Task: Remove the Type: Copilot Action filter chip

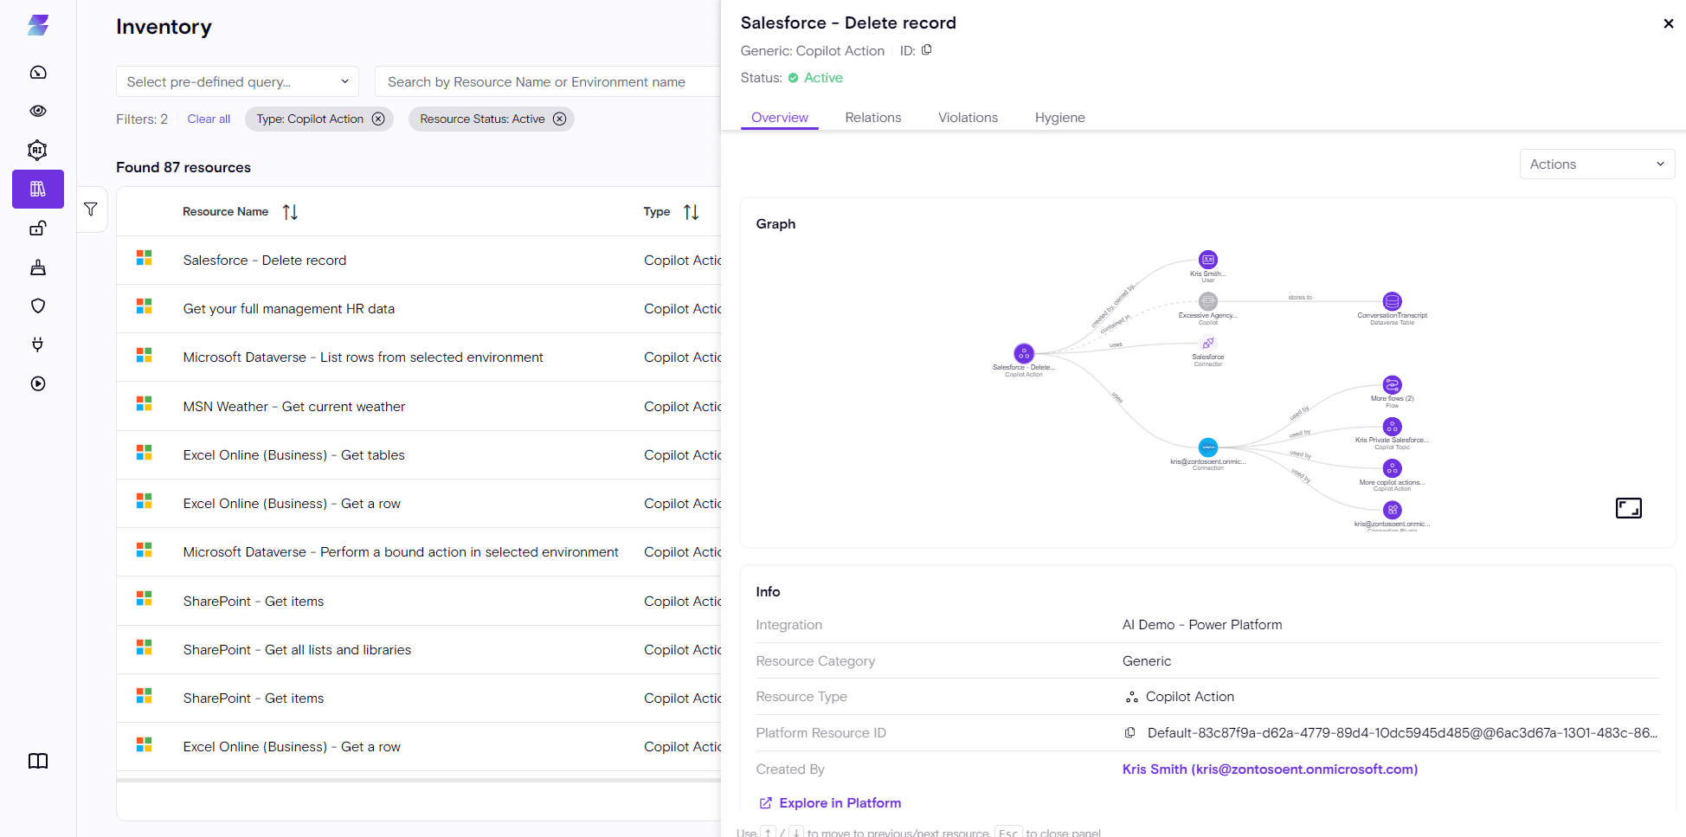Action: point(378,119)
